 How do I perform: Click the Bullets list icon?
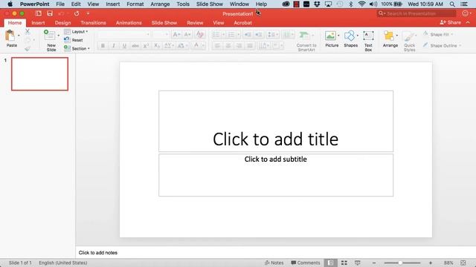[x=216, y=35]
